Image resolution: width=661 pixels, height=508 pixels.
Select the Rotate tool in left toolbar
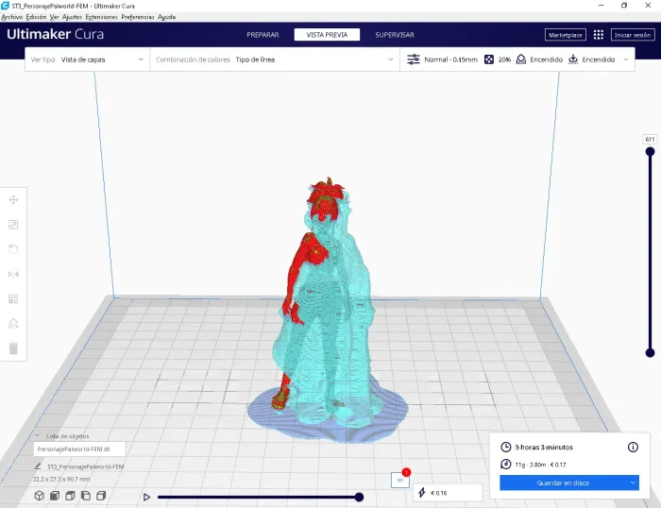pyautogui.click(x=13, y=249)
